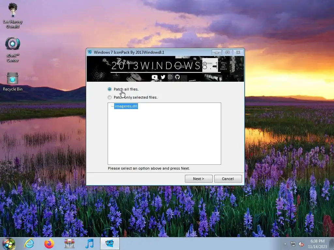The width and height of the screenshot is (334, 250).
Task: Open xDark Center desktop icon
Action: [x=13, y=49]
